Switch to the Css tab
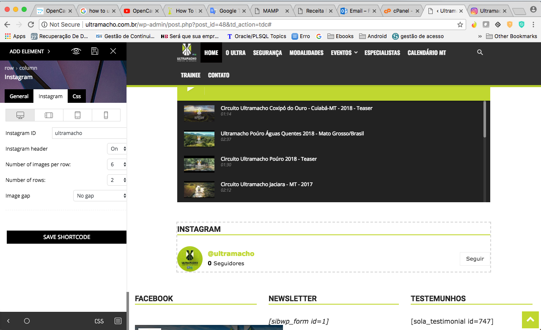This screenshot has height=330, width=541. [x=77, y=96]
